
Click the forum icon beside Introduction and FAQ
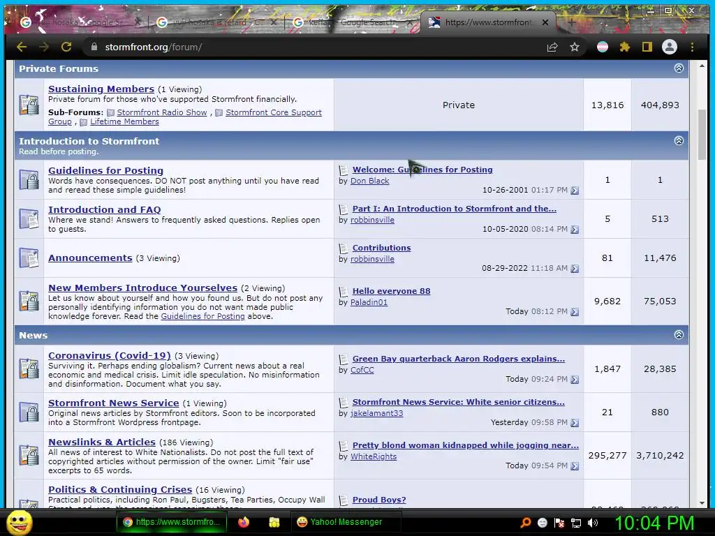coord(29,218)
